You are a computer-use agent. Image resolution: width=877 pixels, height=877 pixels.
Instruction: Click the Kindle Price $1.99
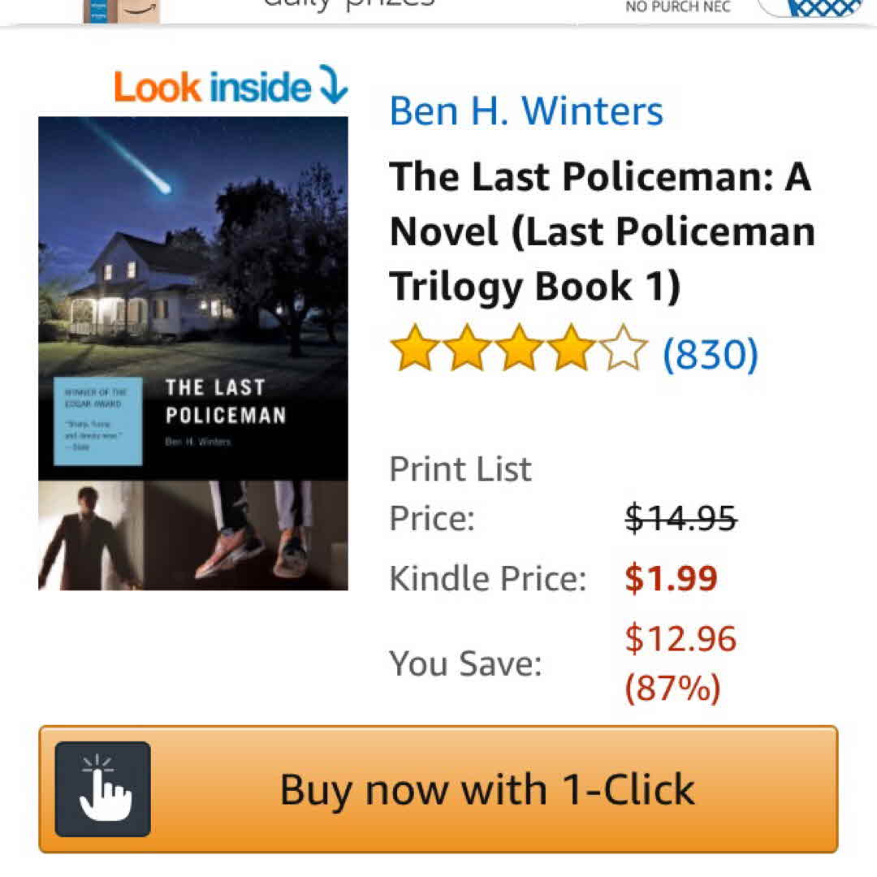point(671,578)
